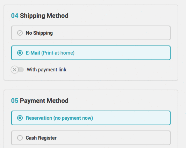Click the 'With payment link' label
Screen dimensions: 186x148
click(x=46, y=70)
